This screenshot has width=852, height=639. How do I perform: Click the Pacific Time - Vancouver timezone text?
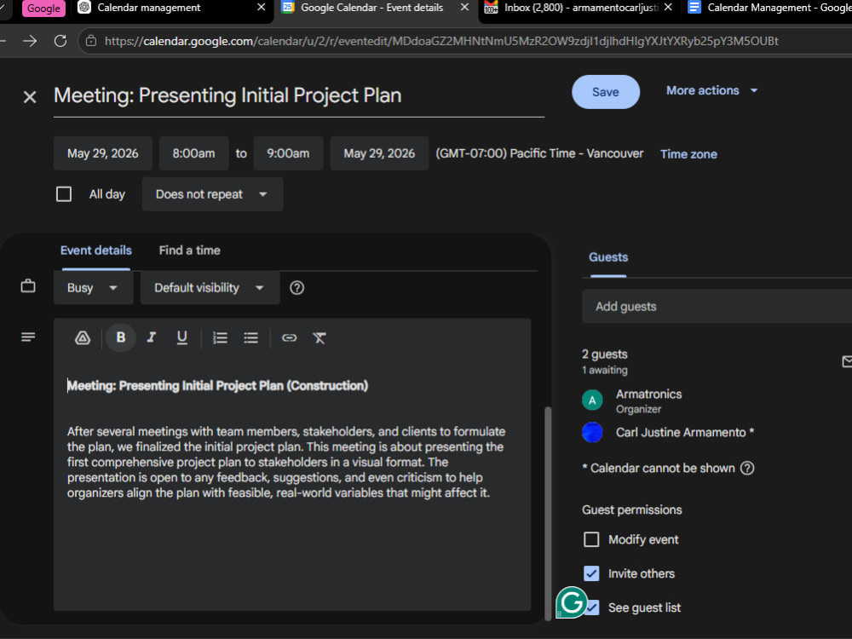click(539, 153)
